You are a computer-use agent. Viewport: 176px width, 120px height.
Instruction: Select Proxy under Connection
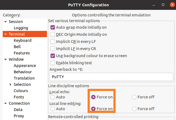19,116
